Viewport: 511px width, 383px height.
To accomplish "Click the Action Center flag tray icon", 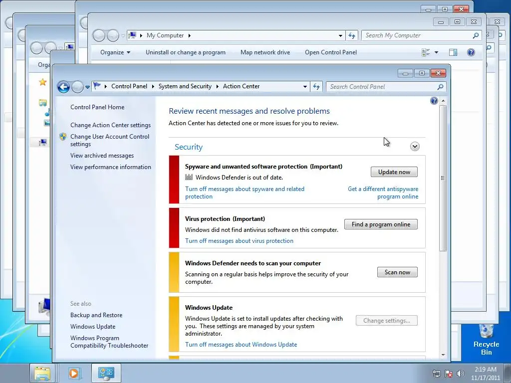I will click(449, 374).
